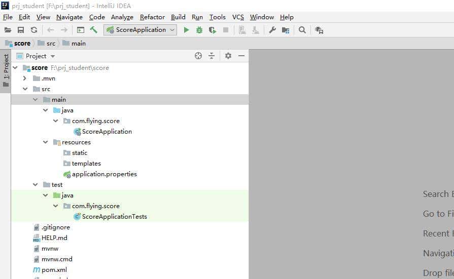Start debugging with the bug icon

(199, 30)
